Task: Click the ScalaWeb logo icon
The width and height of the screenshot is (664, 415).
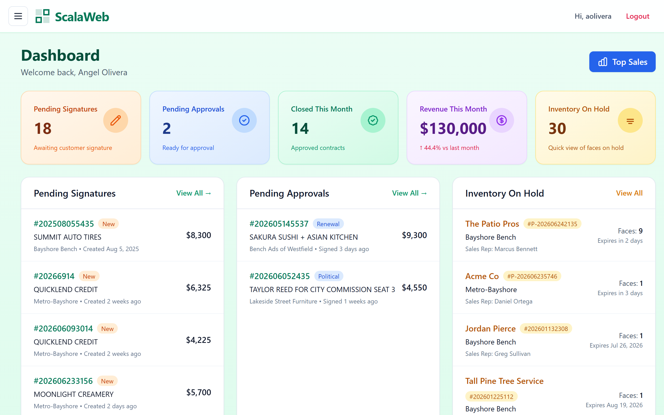Action: pyautogui.click(x=43, y=16)
